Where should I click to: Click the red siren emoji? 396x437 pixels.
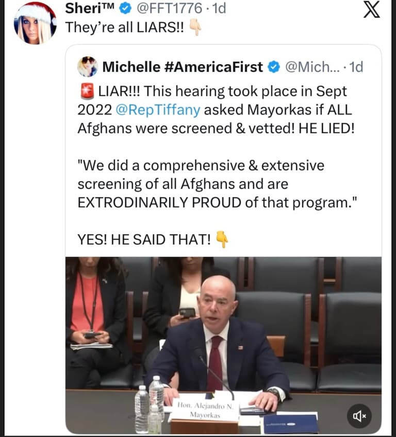pyautogui.click(x=87, y=92)
